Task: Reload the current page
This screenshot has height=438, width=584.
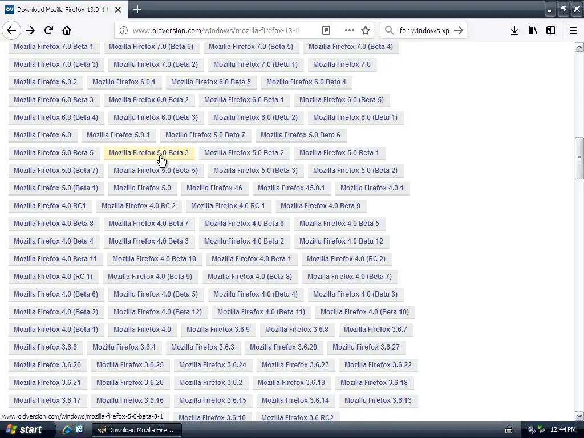Action: point(49,30)
